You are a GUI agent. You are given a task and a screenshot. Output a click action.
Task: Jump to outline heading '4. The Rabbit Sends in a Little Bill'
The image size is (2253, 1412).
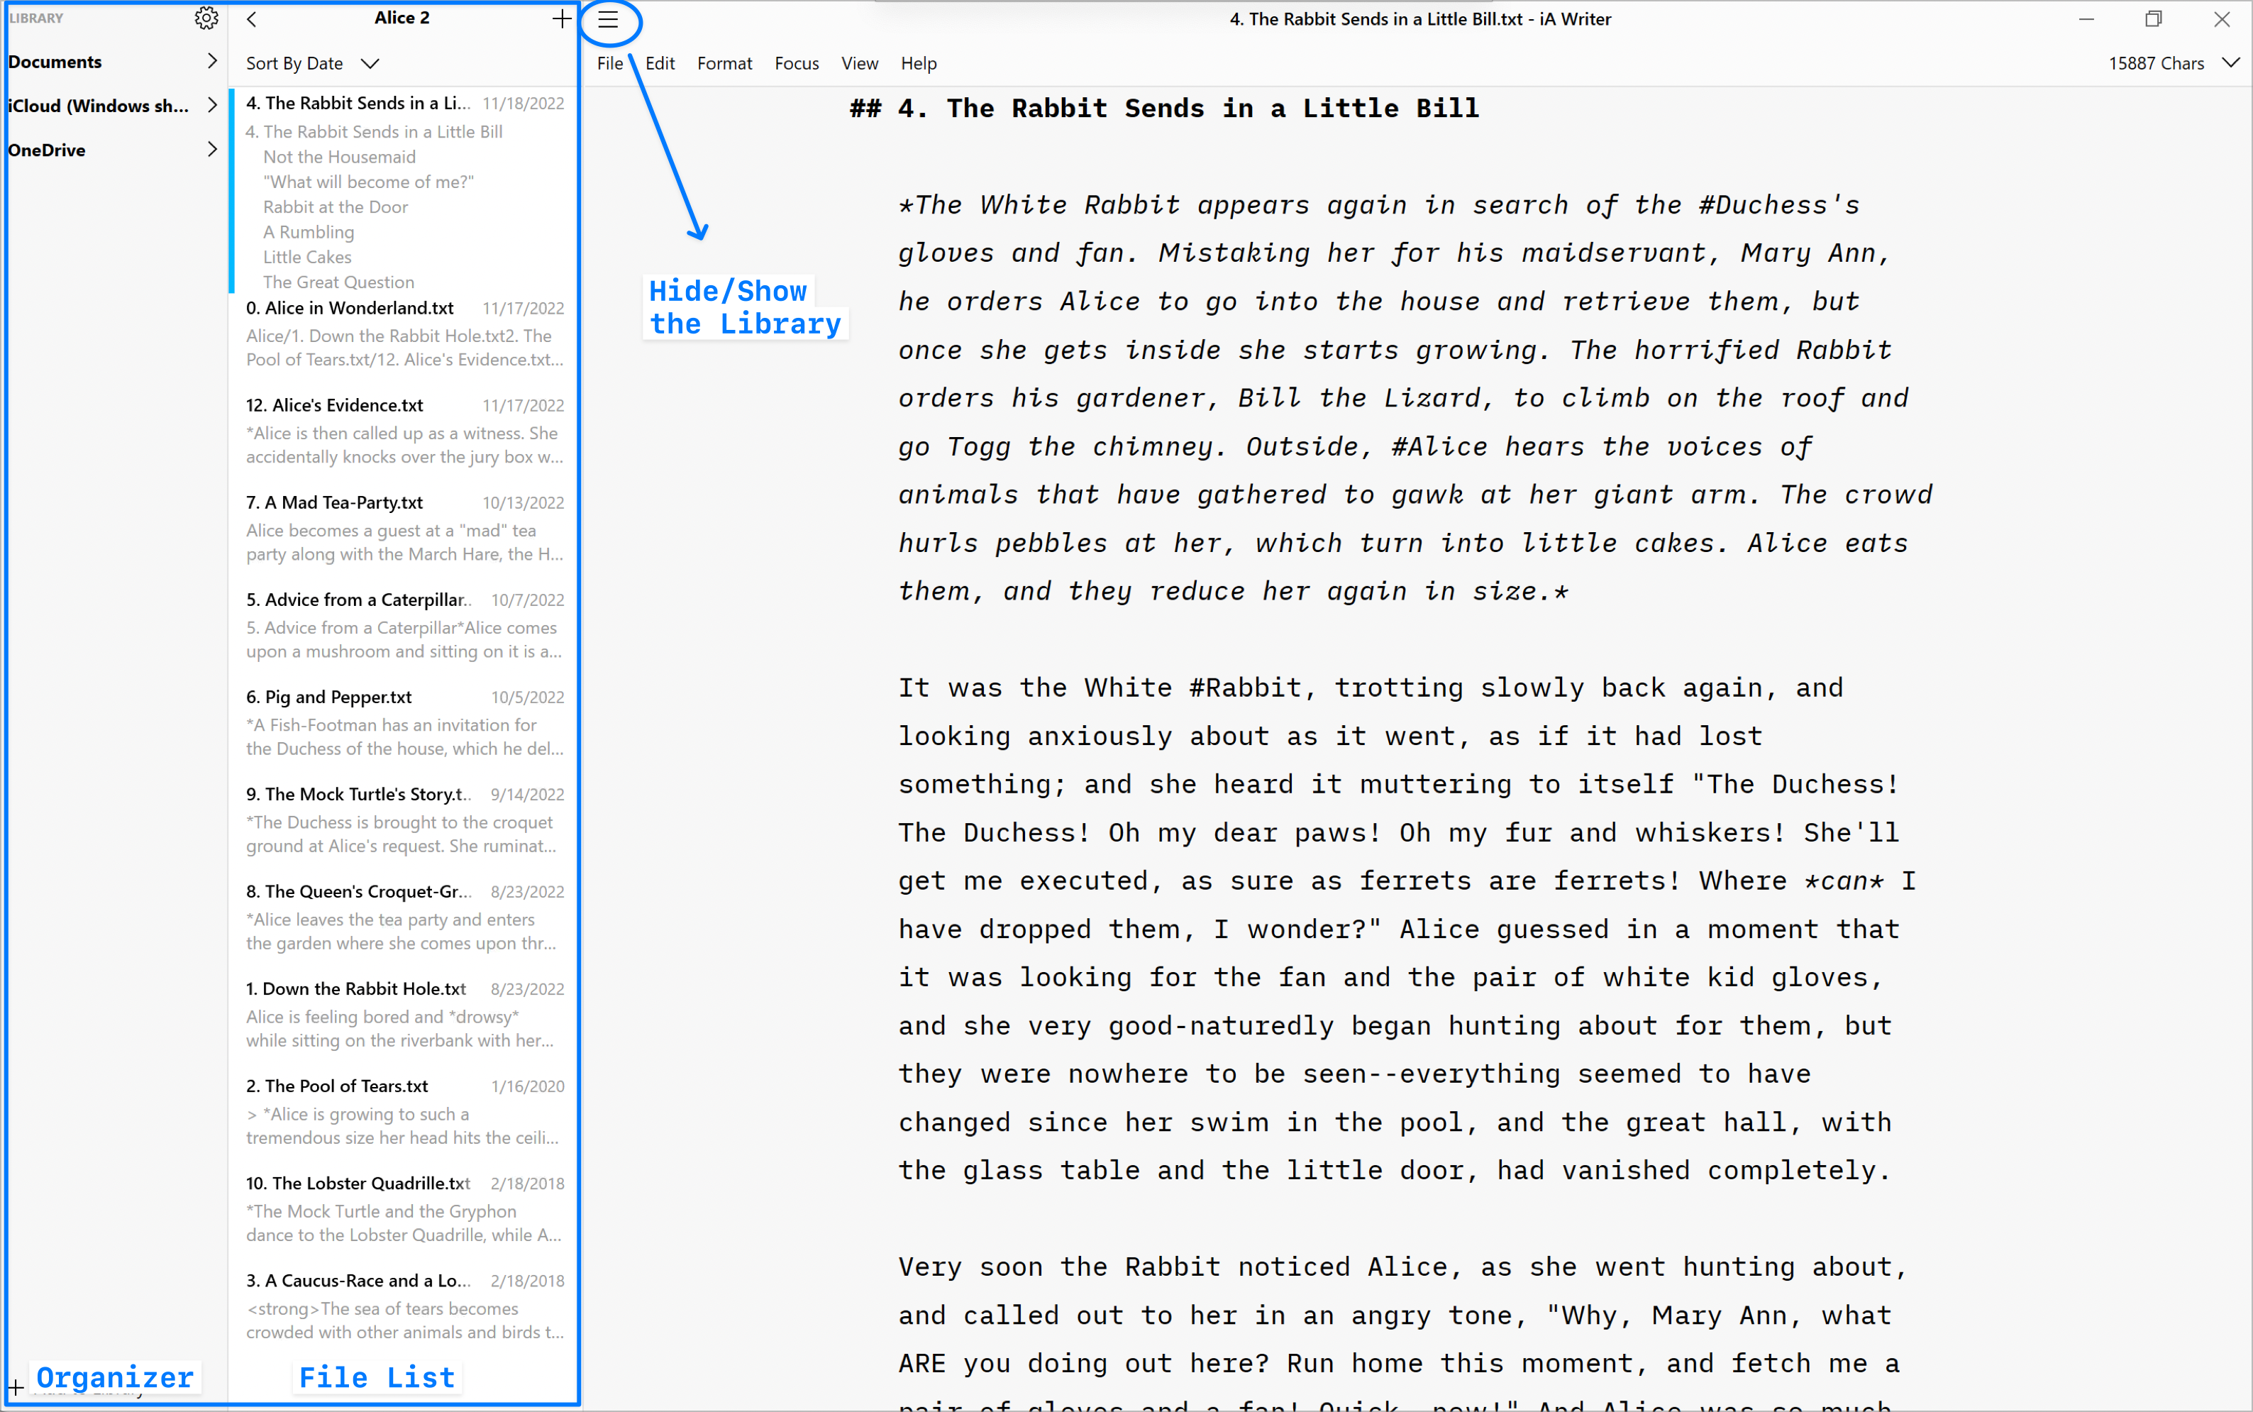tap(373, 132)
